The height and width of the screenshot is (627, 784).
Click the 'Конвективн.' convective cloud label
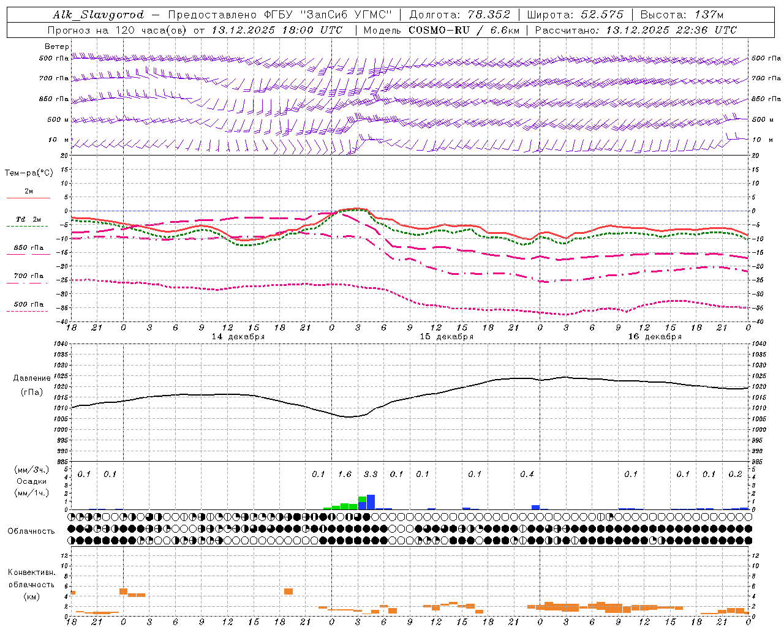pos(31,573)
